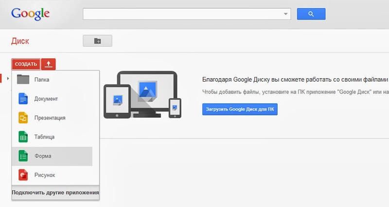Viewport: 389px width, 207px height.
Task: Click Загрузить Google Диск для ПК button
Action: point(240,109)
